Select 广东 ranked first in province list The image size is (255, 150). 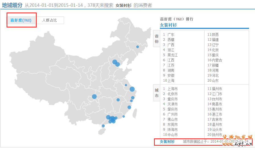tap(171, 35)
